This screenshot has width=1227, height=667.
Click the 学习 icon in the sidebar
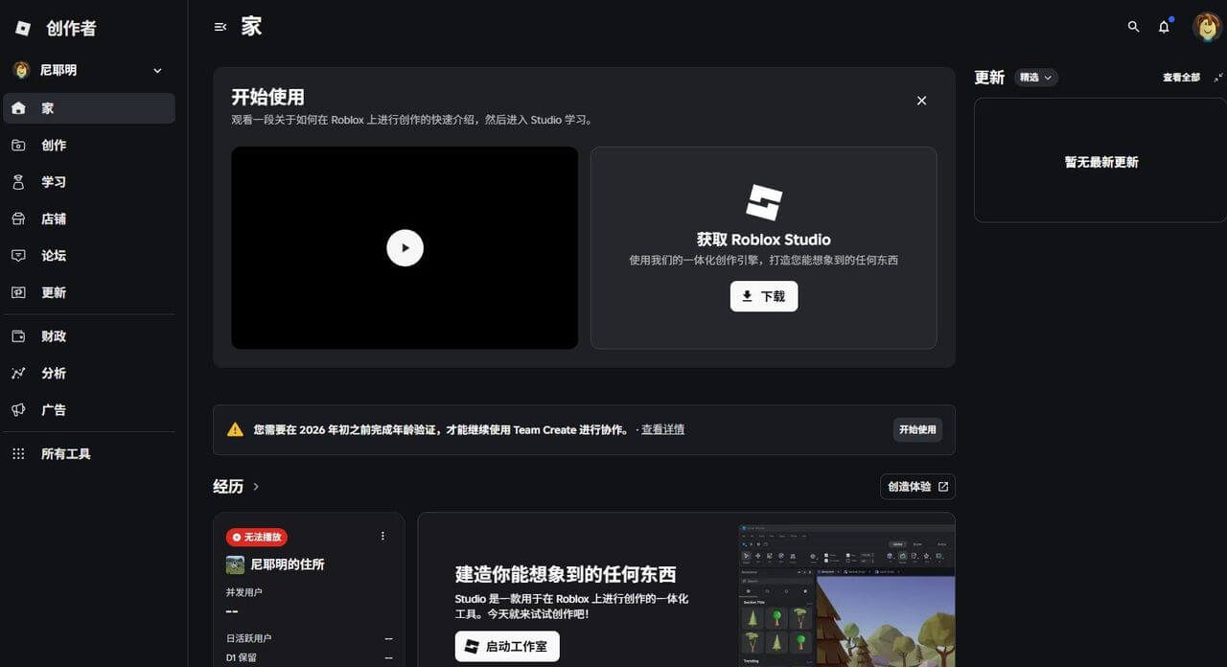(18, 182)
